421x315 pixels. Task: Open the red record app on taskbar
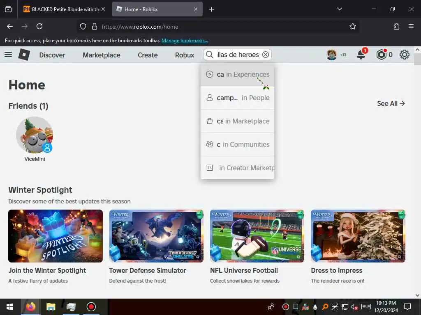tap(91, 307)
